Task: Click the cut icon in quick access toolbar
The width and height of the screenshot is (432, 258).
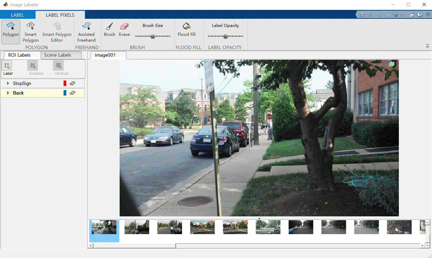Action: (x=370, y=15)
